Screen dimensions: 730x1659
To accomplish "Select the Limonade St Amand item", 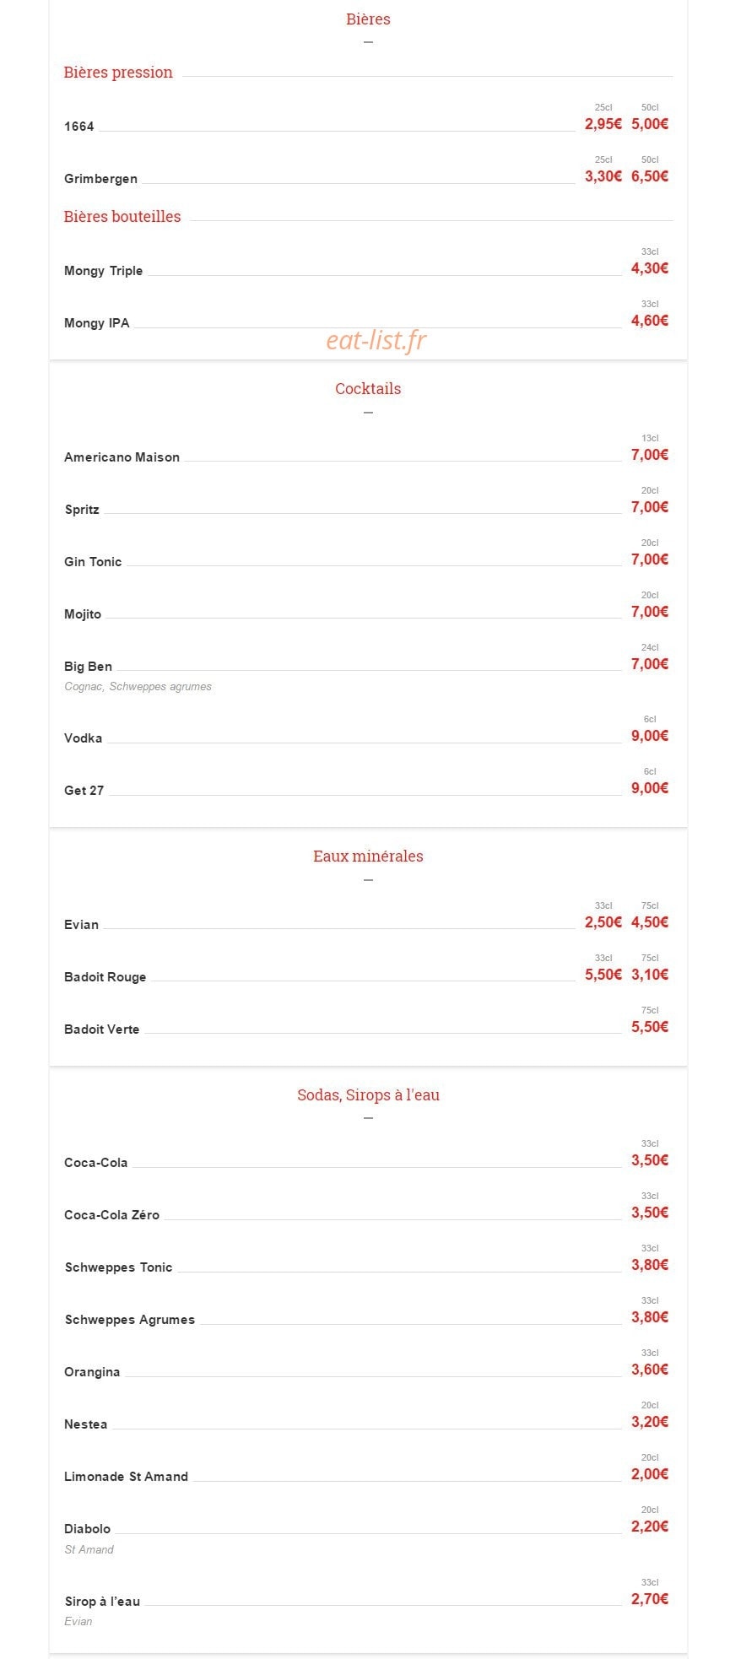I will tap(126, 1477).
